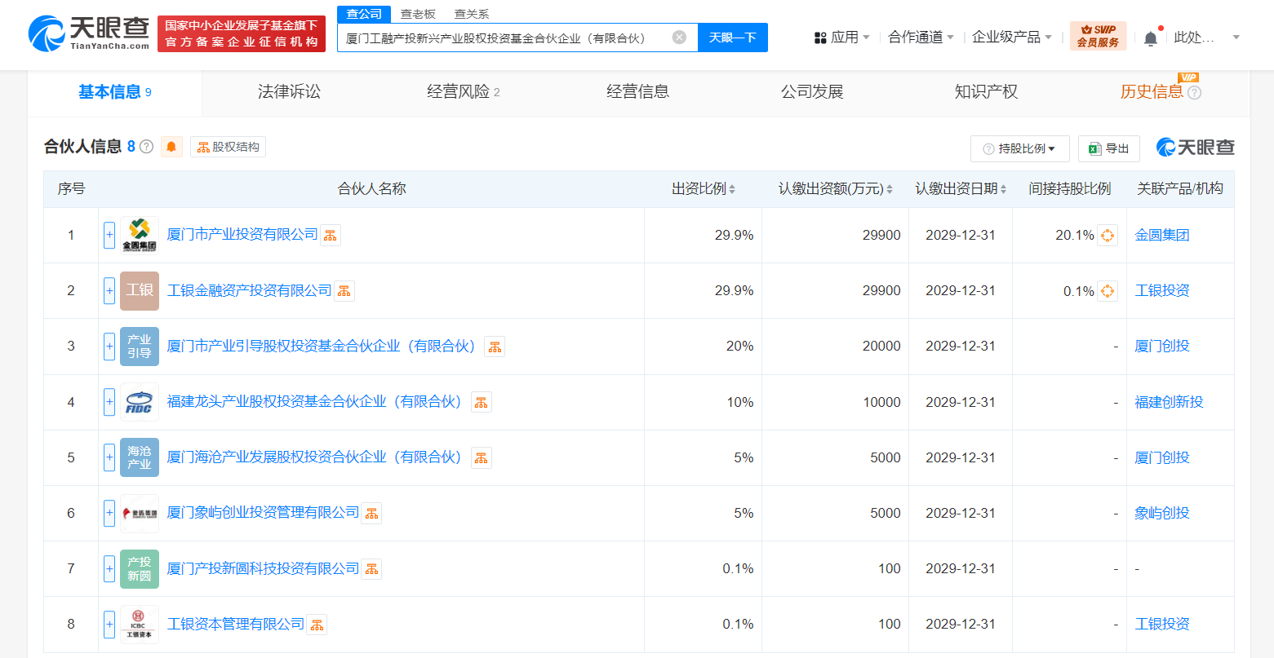Clear the search box with the X icon
The image size is (1274, 658).
point(679,38)
